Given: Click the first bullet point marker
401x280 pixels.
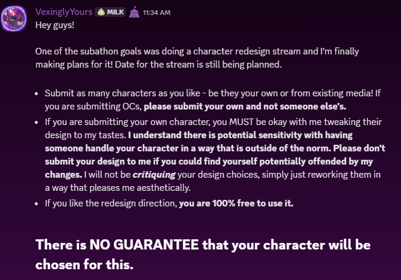Looking at the screenshot, I should pyautogui.click(x=38, y=95).
